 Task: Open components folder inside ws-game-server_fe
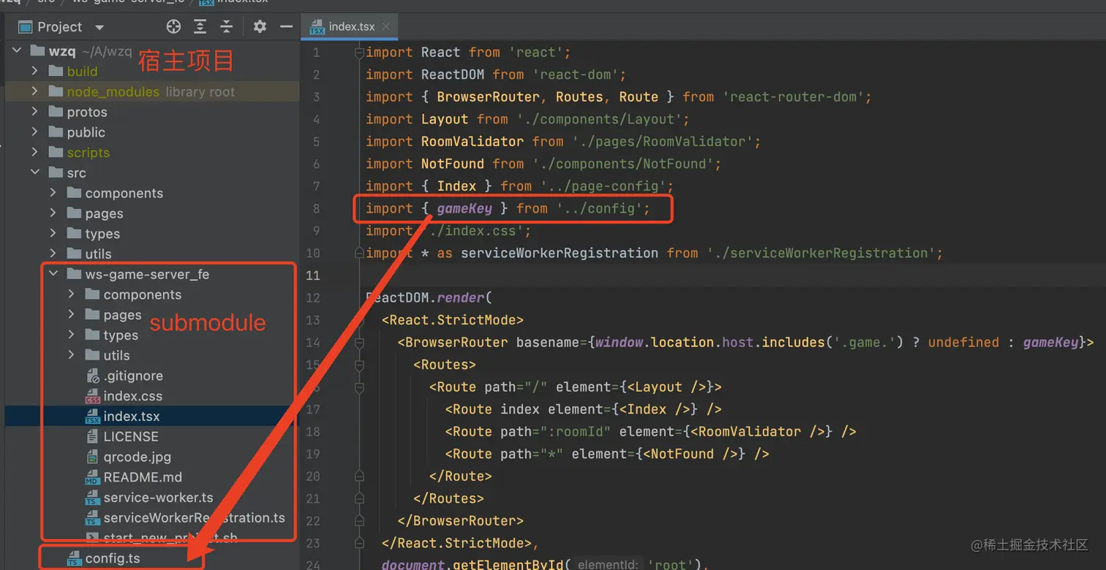coord(143,294)
